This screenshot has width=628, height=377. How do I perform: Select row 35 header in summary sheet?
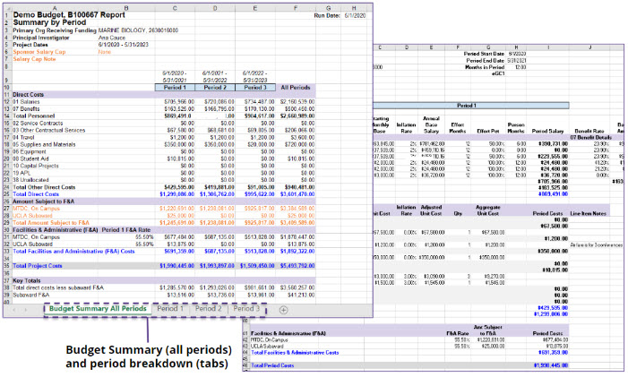(7, 266)
